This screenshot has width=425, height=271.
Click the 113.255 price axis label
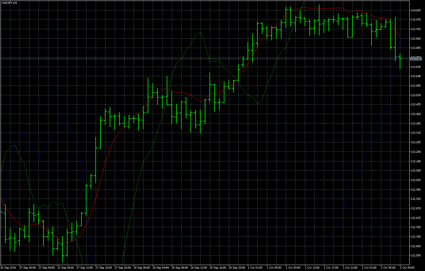pyautogui.click(x=416, y=142)
